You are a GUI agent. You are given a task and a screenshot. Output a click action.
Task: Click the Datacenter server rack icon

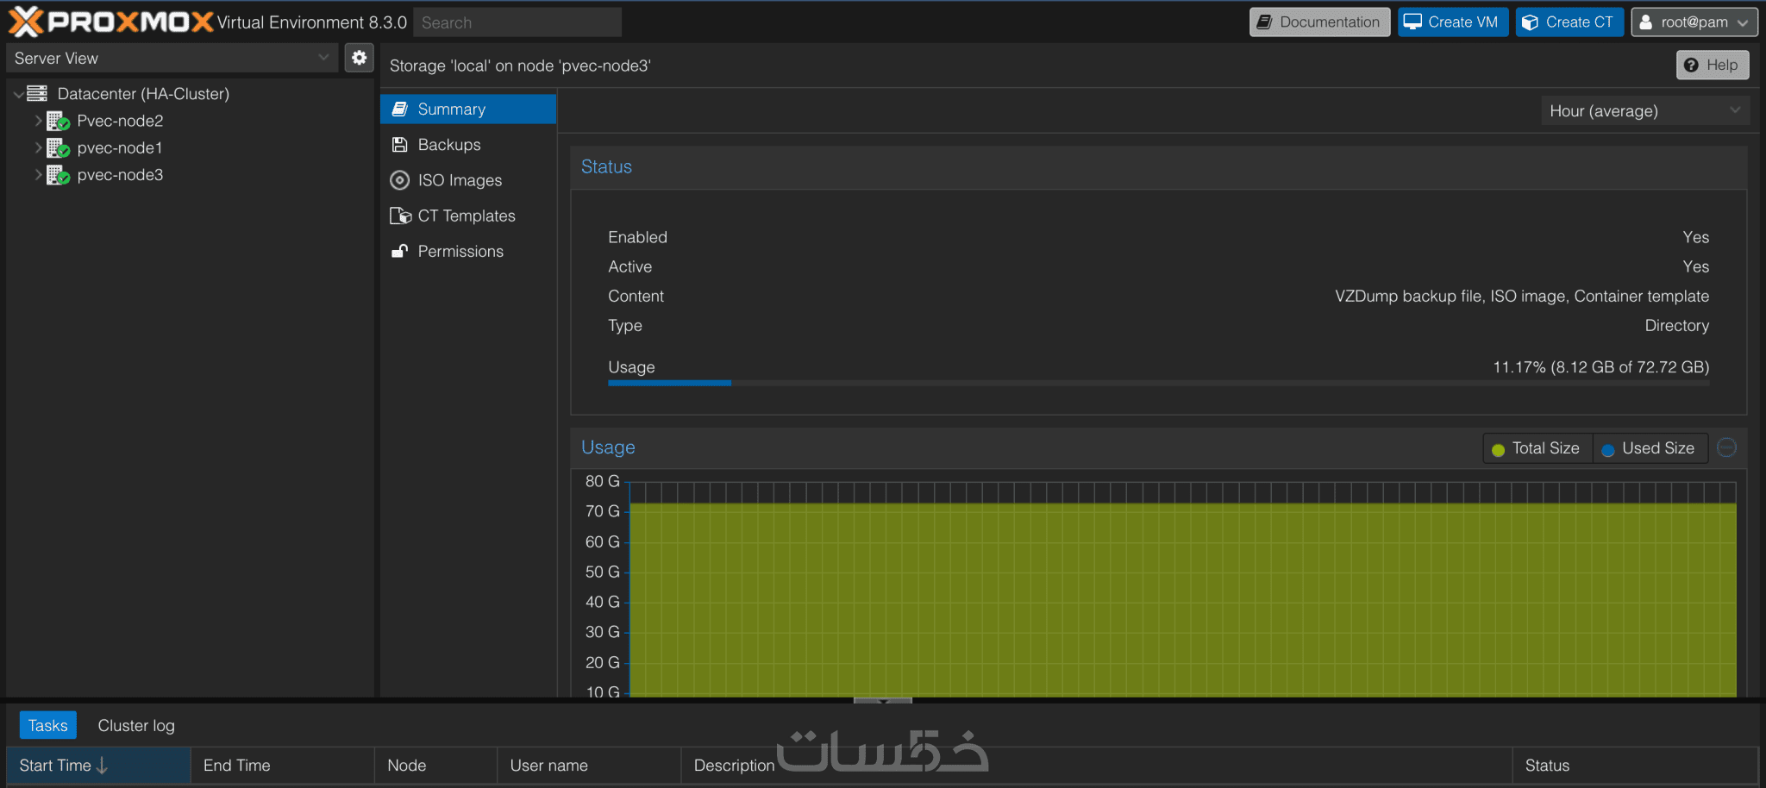[37, 93]
